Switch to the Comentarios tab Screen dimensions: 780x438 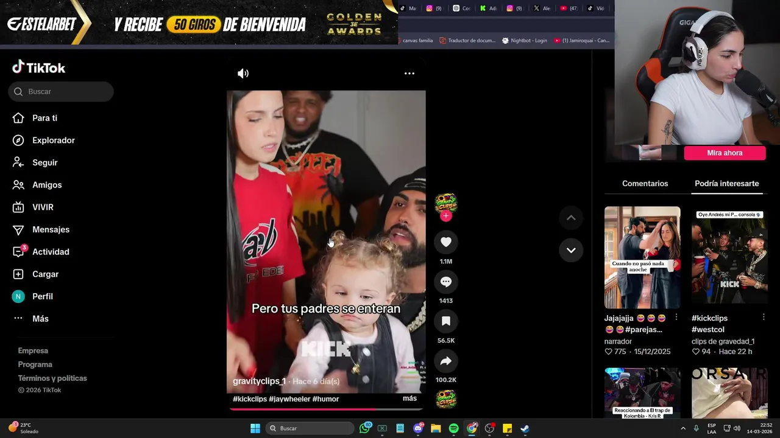645,184
